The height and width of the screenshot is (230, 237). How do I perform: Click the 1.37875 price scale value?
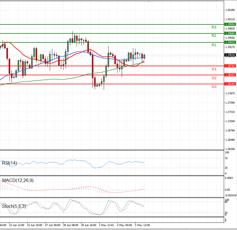(230, 93)
